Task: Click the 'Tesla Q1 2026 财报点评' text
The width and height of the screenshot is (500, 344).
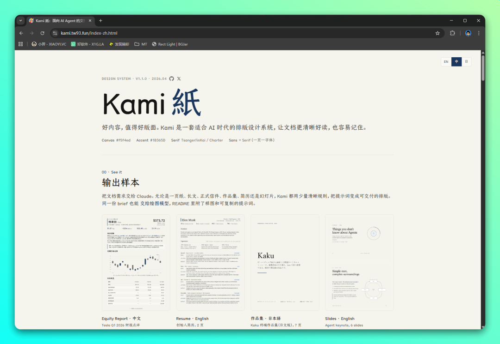Action: click(121, 325)
